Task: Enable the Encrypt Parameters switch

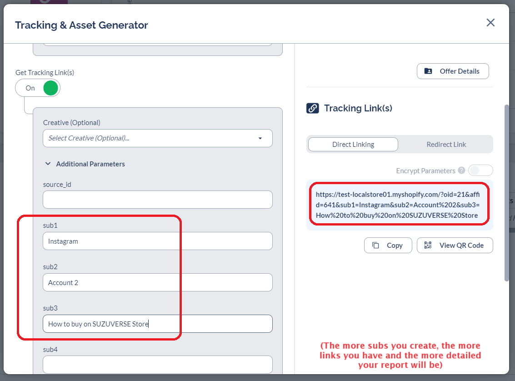Action: pos(480,170)
